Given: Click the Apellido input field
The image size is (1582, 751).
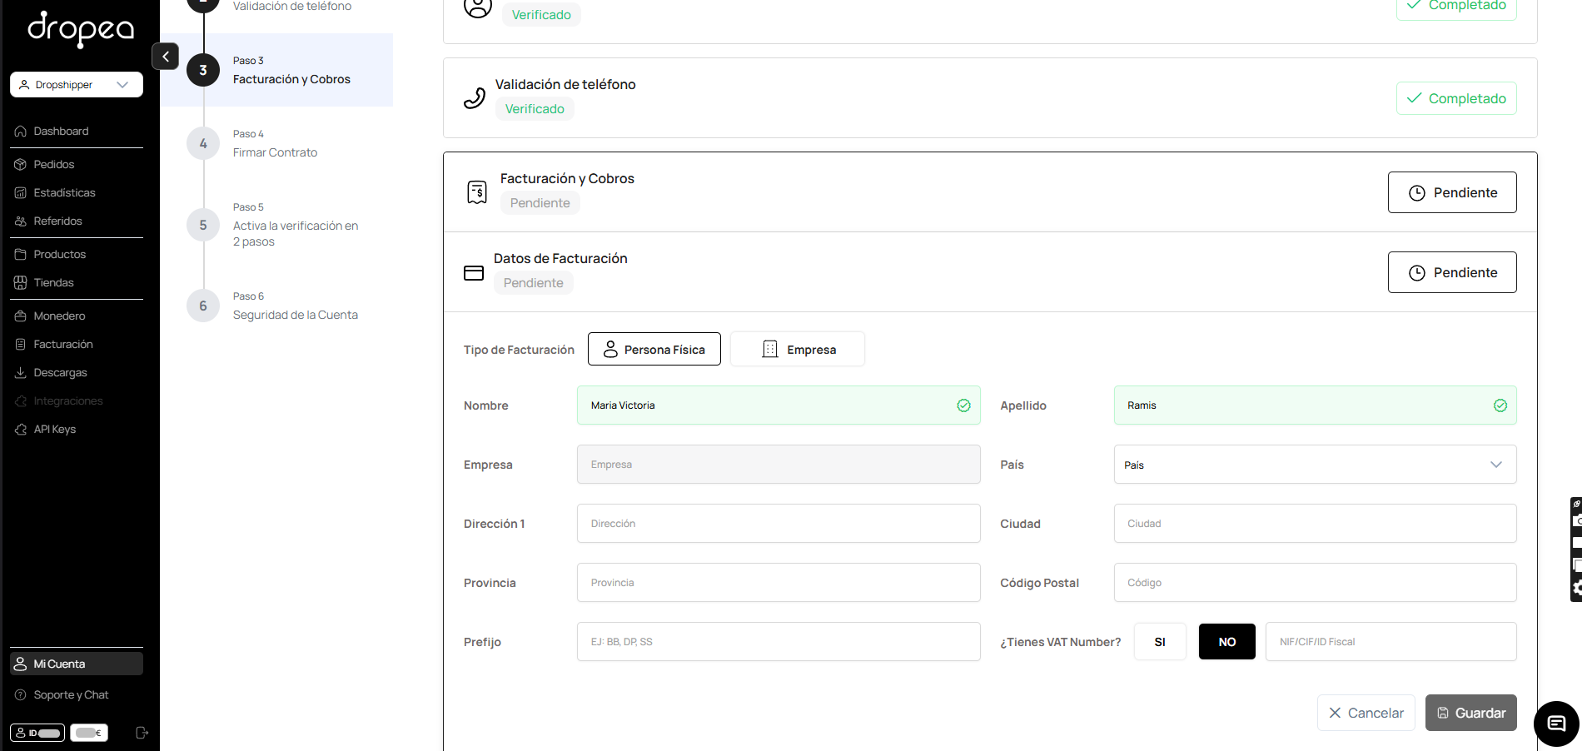Looking at the screenshot, I should [1316, 405].
